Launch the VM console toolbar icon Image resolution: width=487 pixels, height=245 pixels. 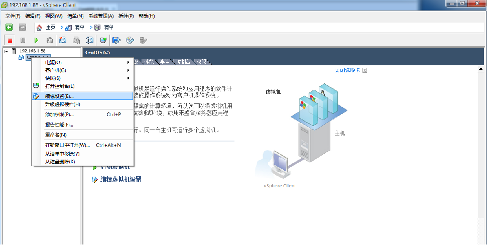click(103, 40)
